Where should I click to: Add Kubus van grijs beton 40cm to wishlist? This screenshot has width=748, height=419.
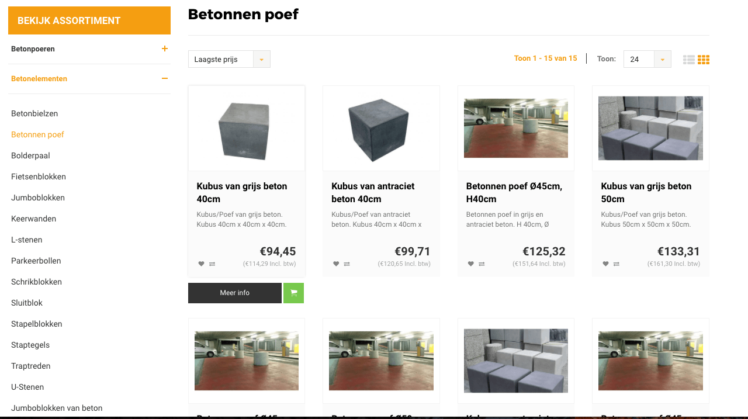202,264
